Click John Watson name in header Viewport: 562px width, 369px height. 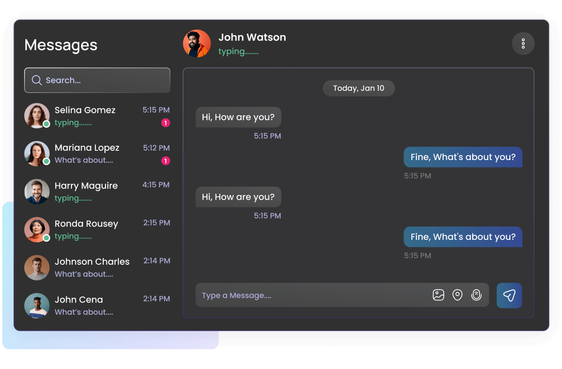point(252,37)
